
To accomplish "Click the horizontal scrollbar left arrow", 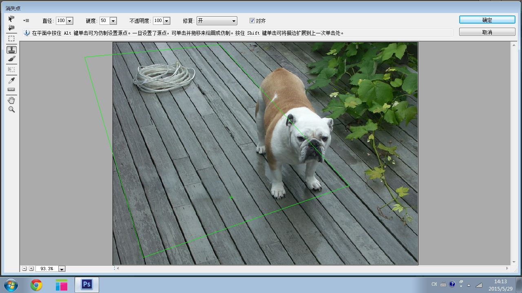I will [118, 268].
